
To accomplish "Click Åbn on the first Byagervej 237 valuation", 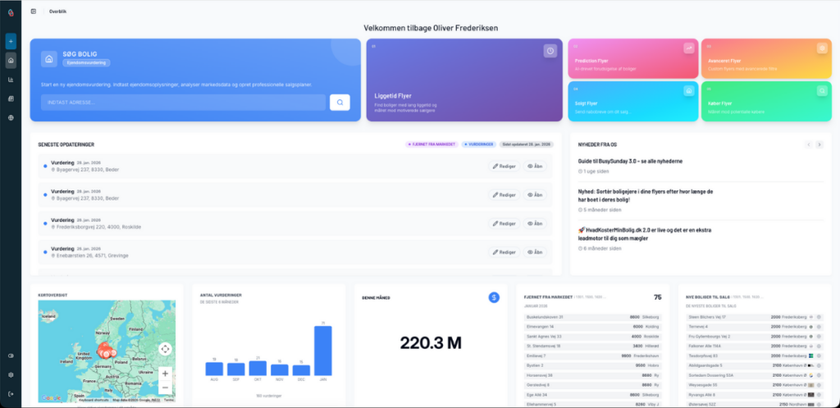I will (x=535, y=167).
